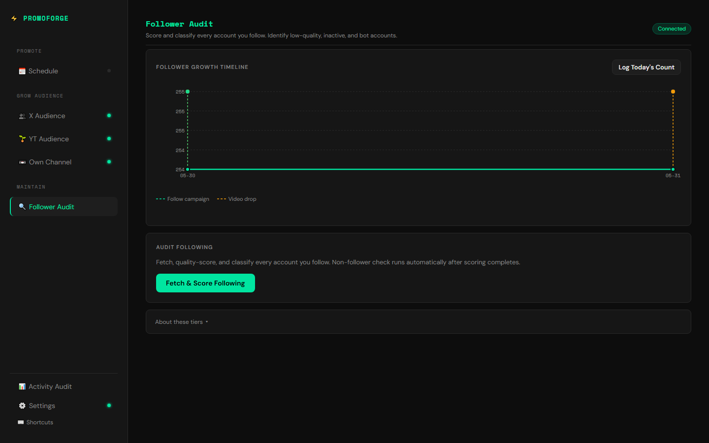Click the FOLLOWER GROWTH TIMELINE heading
This screenshot has height=443, width=709.
[x=202, y=67]
